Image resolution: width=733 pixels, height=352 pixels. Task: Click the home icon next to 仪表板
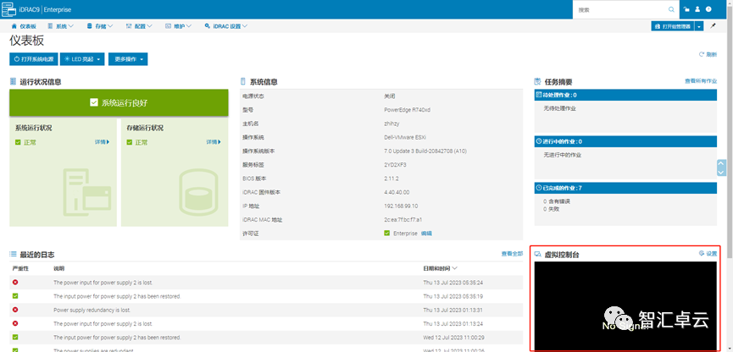pyautogui.click(x=14, y=26)
